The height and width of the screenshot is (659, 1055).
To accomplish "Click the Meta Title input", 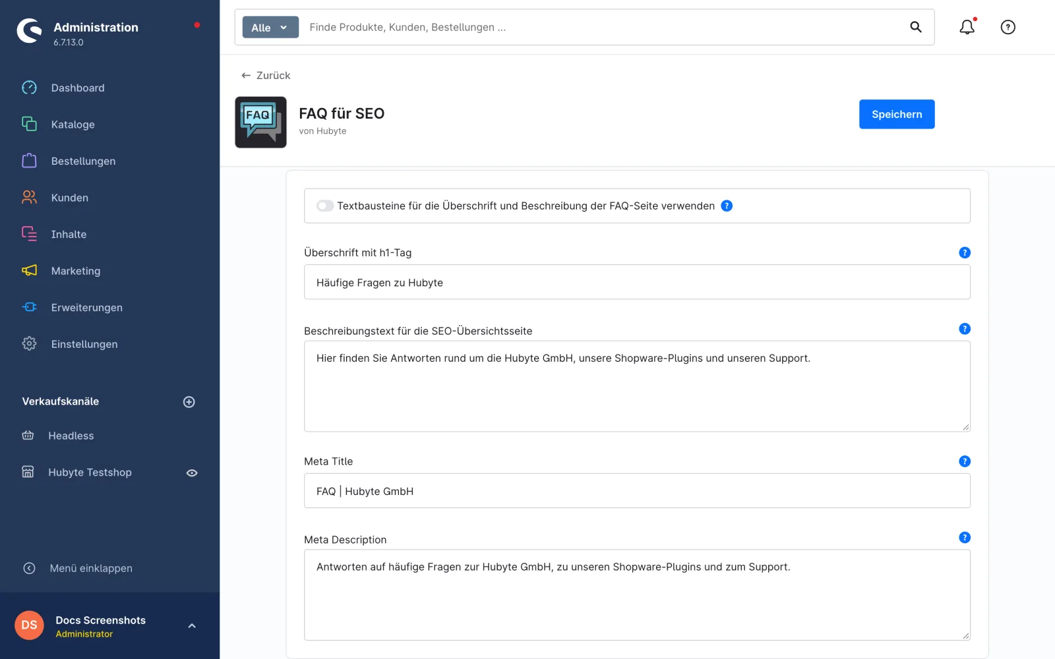I will 637,491.
